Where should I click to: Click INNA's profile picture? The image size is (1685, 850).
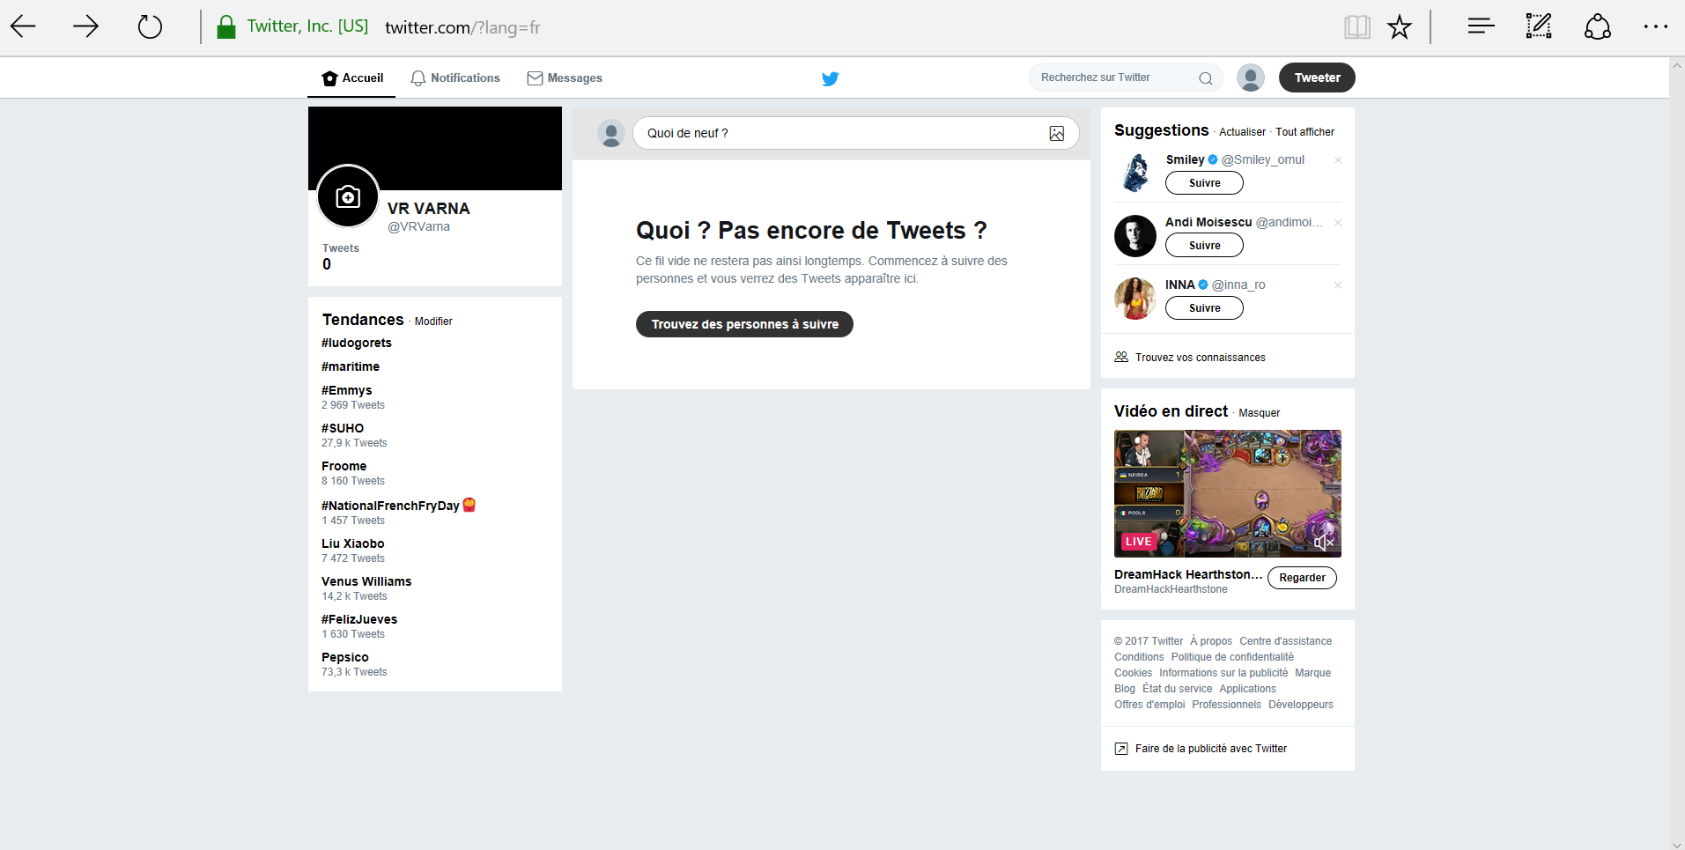tap(1135, 298)
